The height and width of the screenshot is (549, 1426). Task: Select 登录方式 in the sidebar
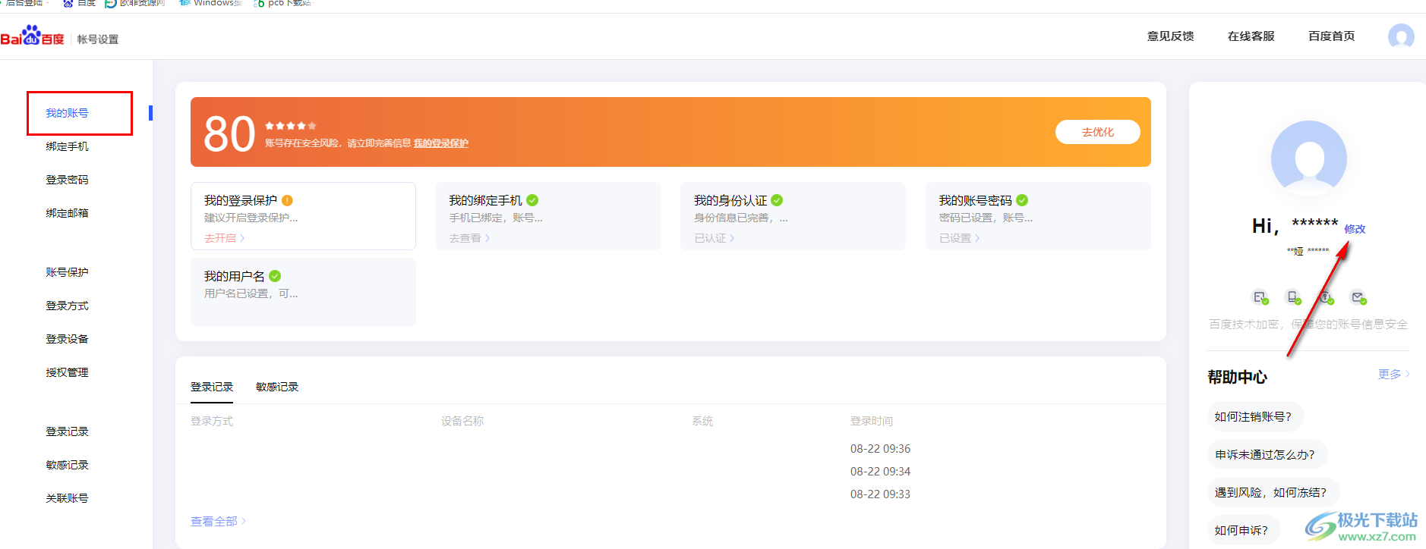(x=67, y=306)
